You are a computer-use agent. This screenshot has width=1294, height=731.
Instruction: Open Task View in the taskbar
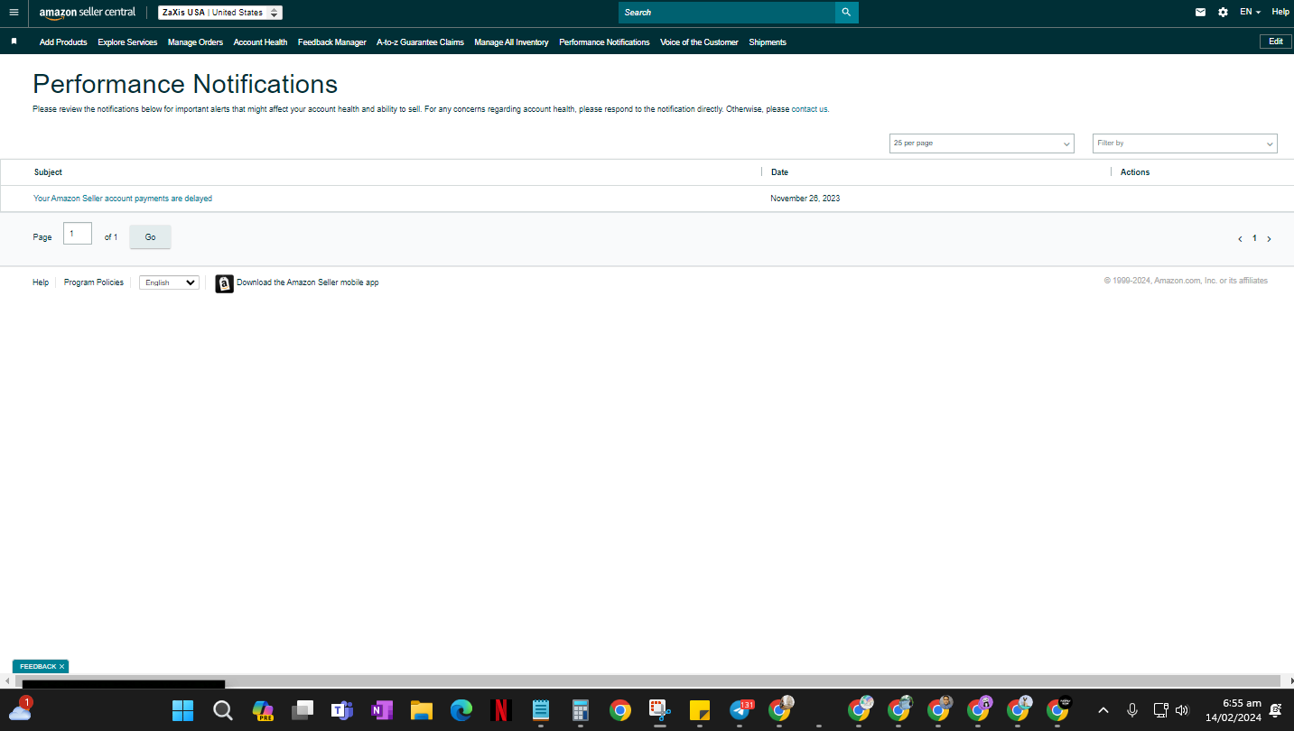point(303,711)
